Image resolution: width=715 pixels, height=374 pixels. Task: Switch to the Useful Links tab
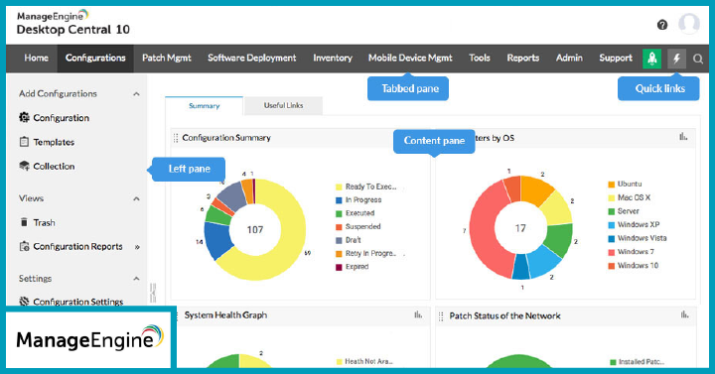point(283,106)
